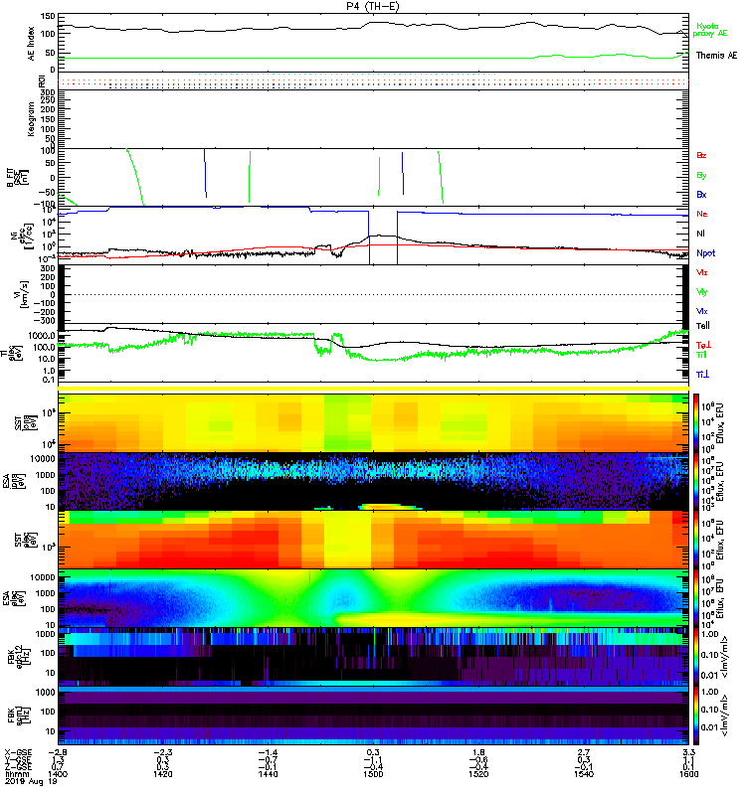The width and height of the screenshot is (746, 795).
Task: Select the green Till temperature legend
Action: pyautogui.click(x=701, y=355)
